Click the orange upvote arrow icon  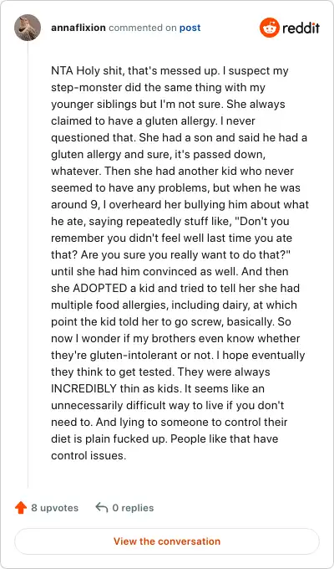pyautogui.click(x=21, y=508)
